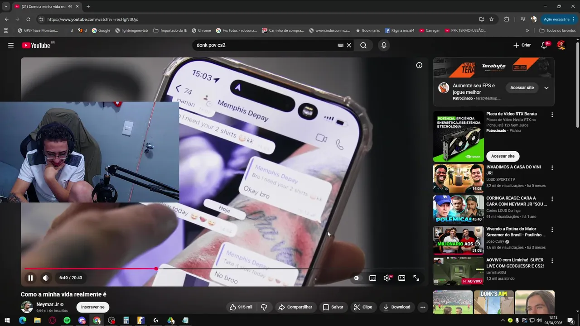Mute the video volume
This screenshot has width=580, height=326.
pos(46,278)
